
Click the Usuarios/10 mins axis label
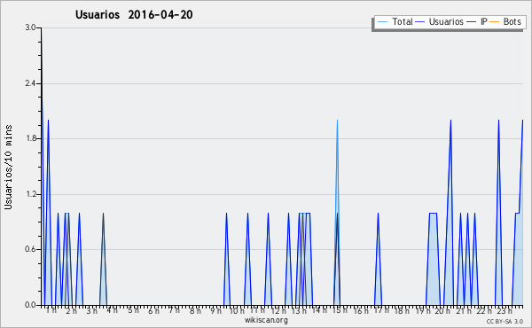point(8,167)
